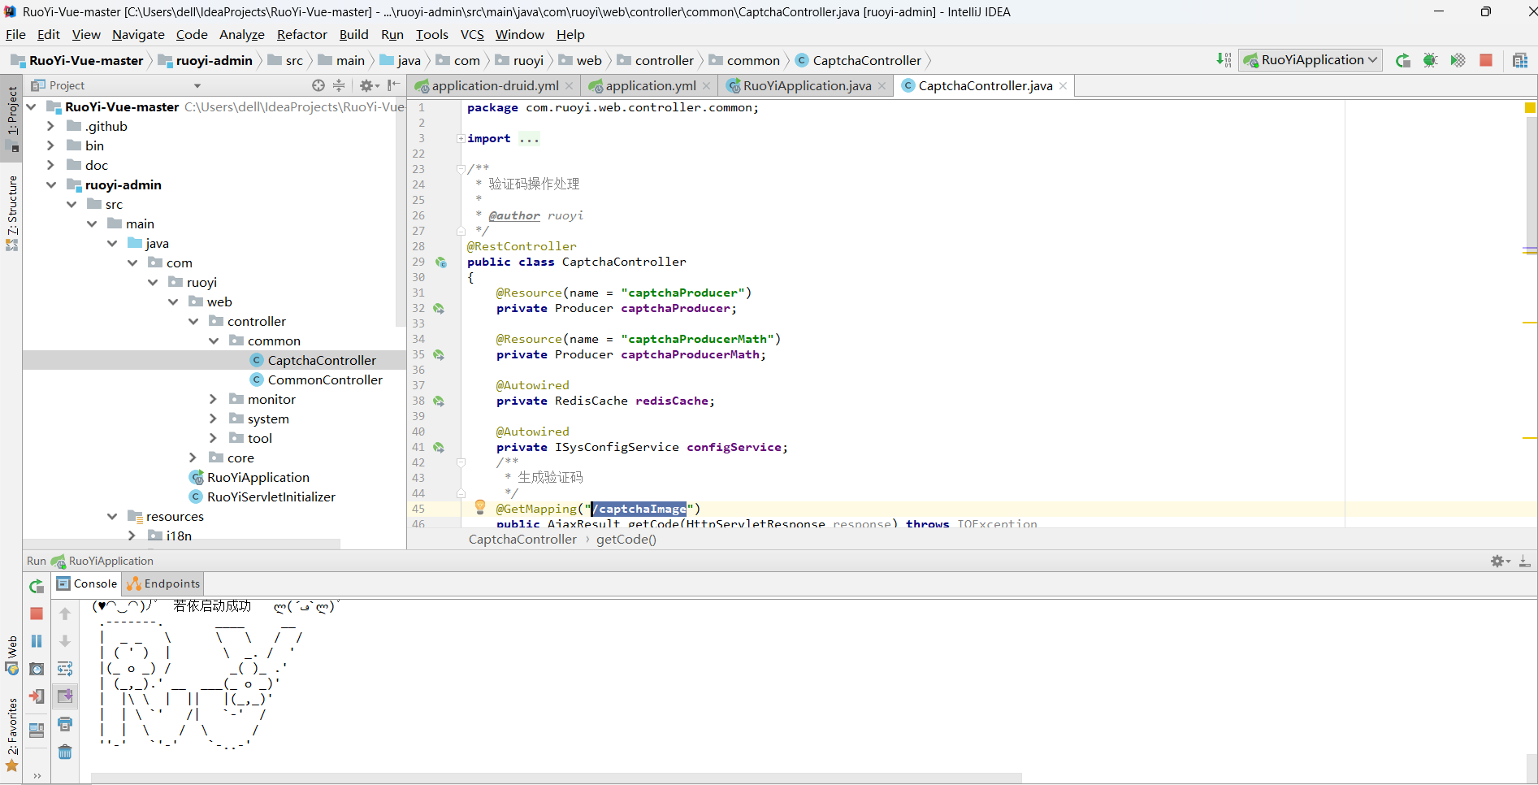Open Run panel settings gear
This screenshot has width=1538, height=785.
1500,562
